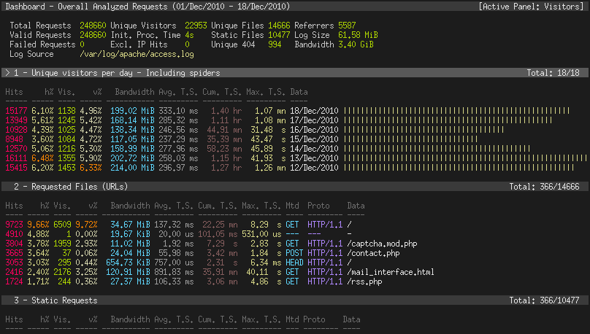Select the 17/Dec/2010 visitor row date
The height and width of the screenshot is (334, 590).
click(314, 120)
